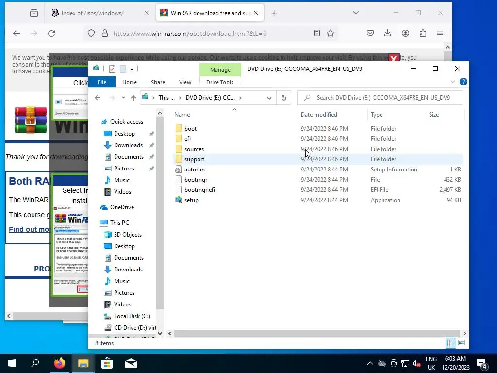Show hidden system tray icons
This screenshot has width=497, height=373.
(x=370, y=363)
